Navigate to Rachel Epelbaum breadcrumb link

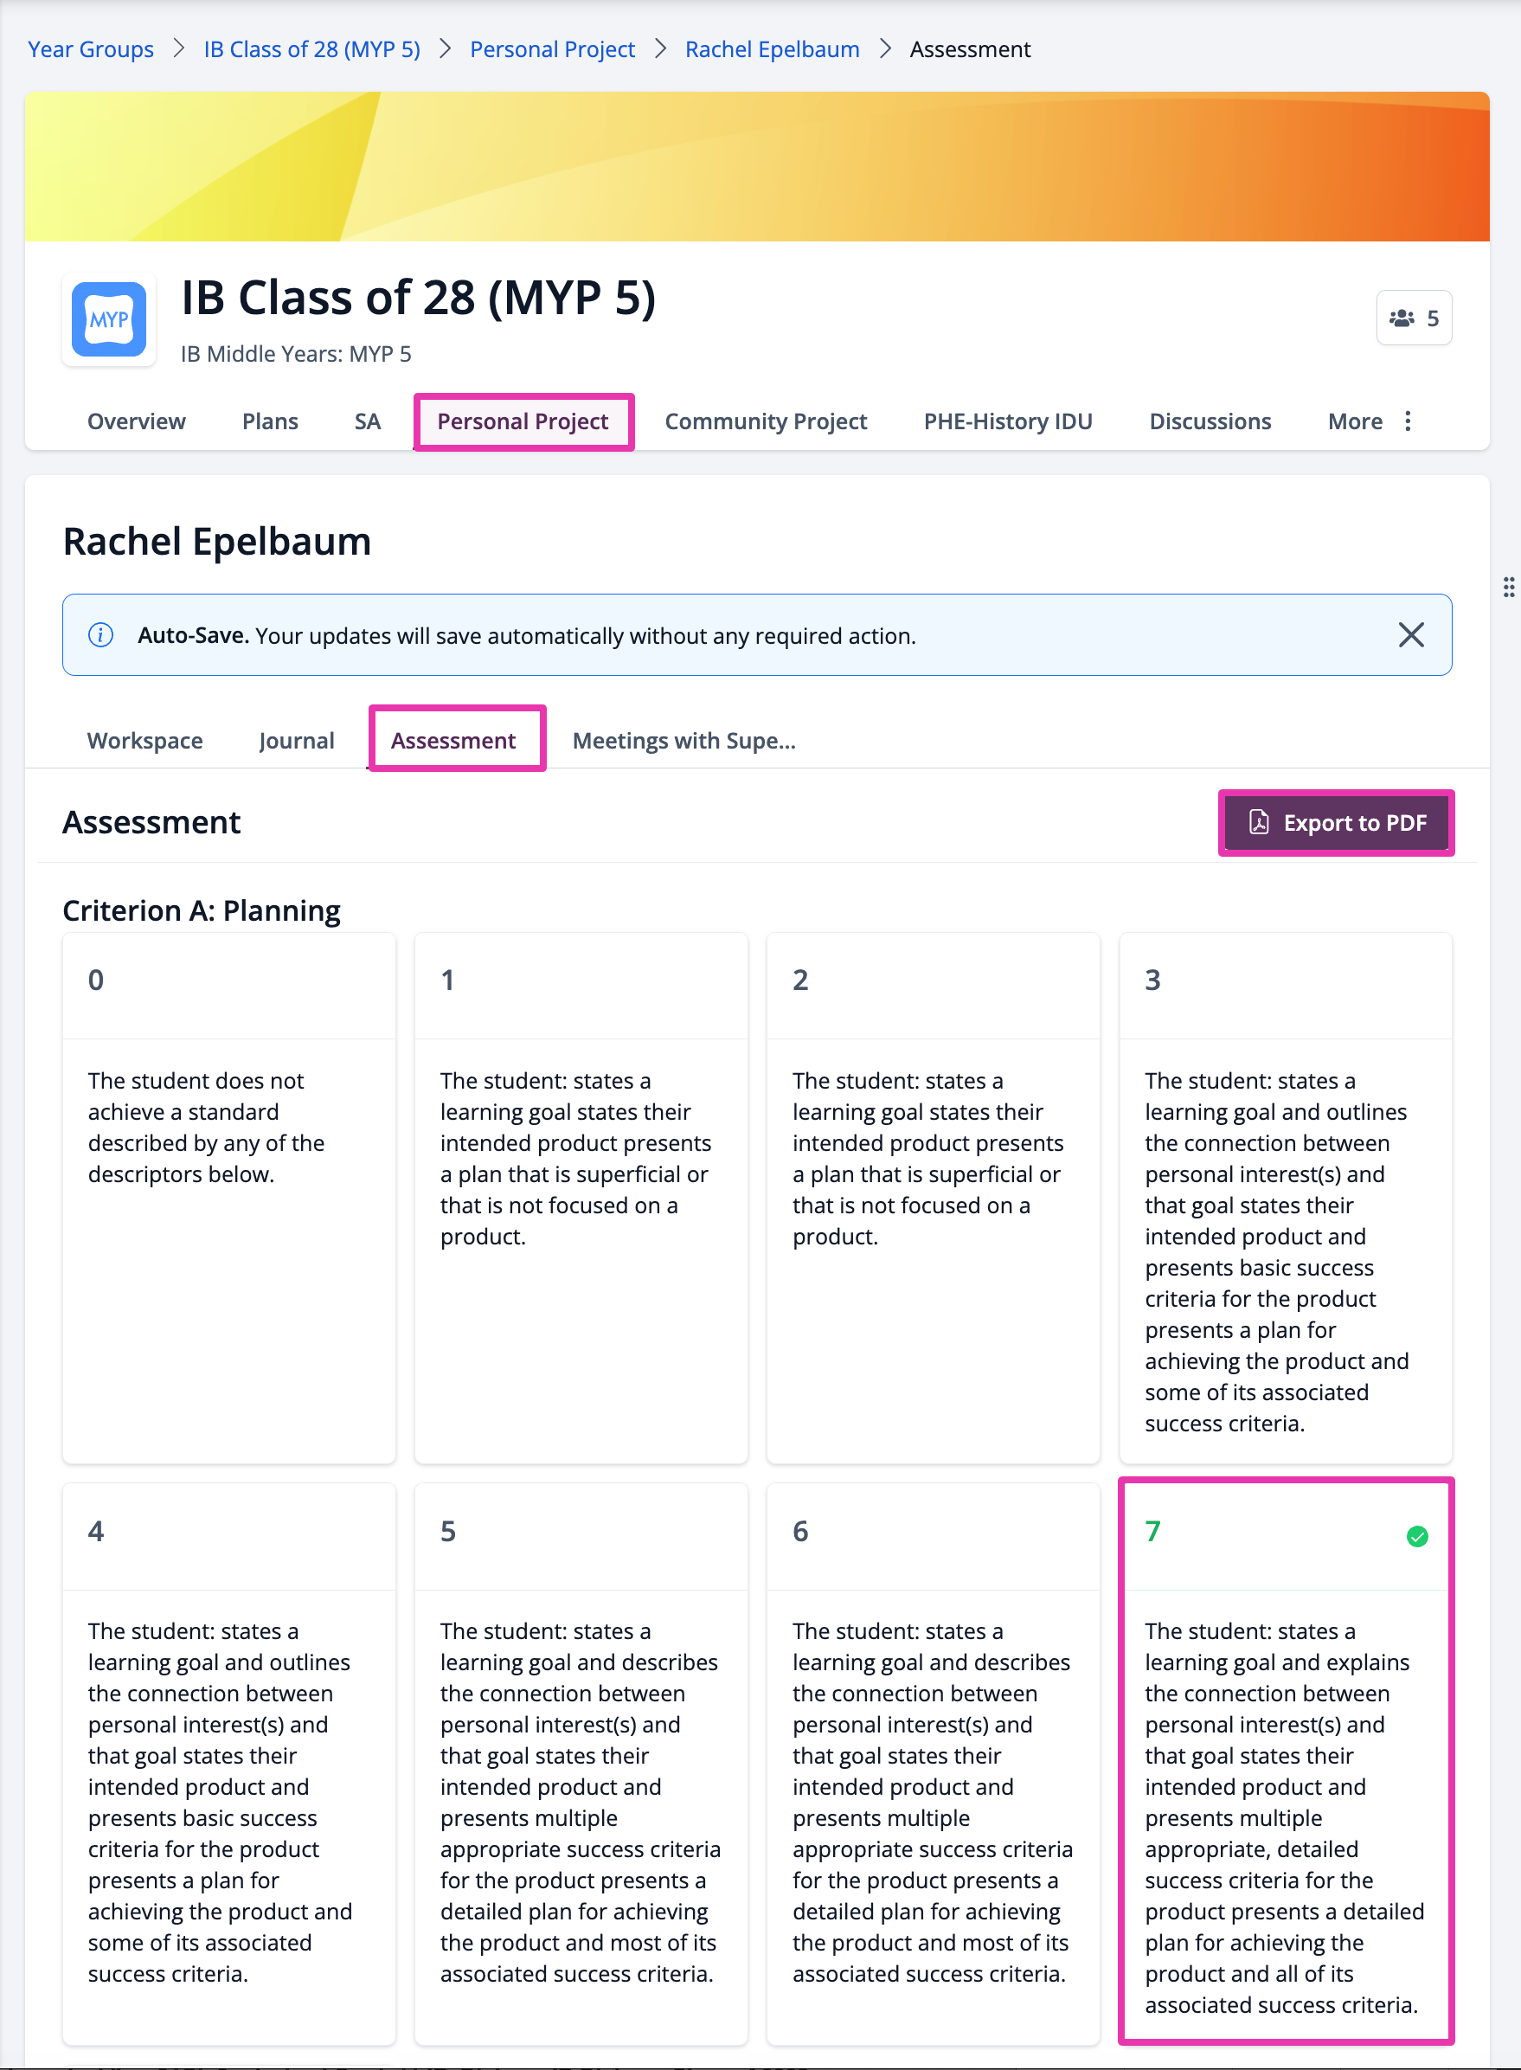[x=772, y=48]
